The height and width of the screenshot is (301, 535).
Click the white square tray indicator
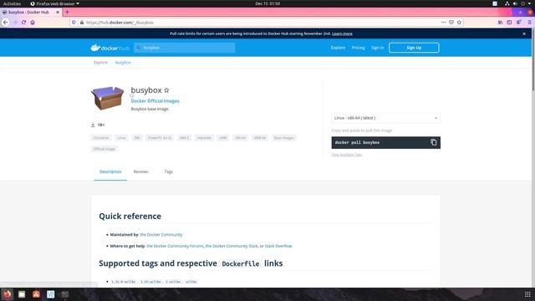pyautogui.click(x=495, y=3)
